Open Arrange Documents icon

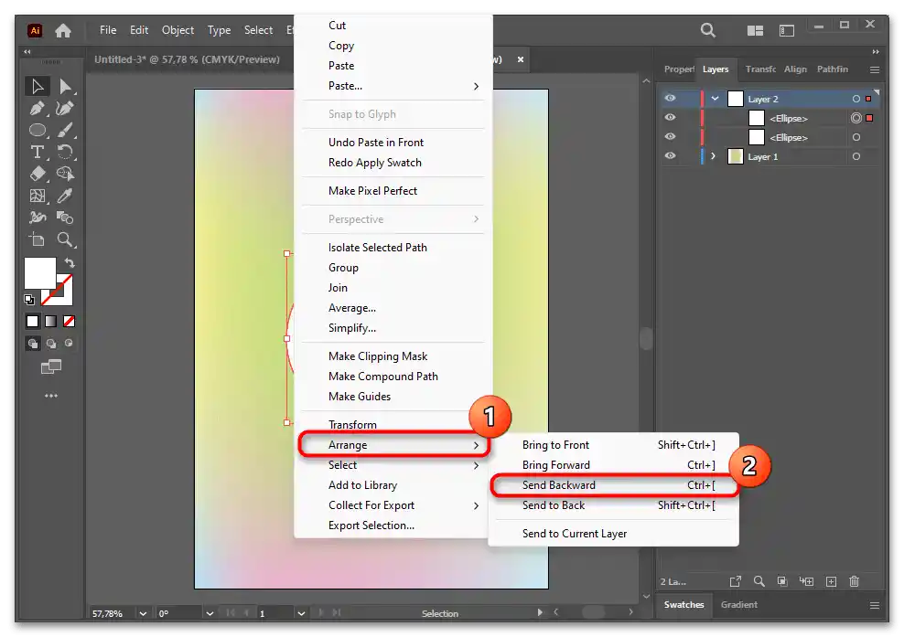click(x=755, y=30)
